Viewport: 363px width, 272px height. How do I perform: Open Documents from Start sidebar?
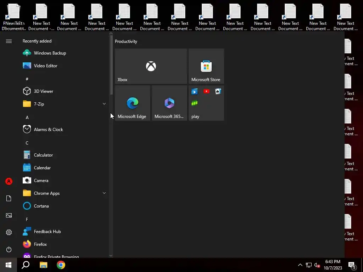tap(9, 198)
